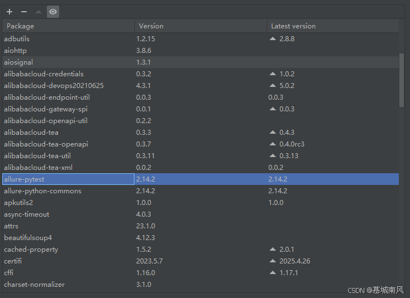Click latest version 1.0.0 of apkutils2

(x=276, y=202)
